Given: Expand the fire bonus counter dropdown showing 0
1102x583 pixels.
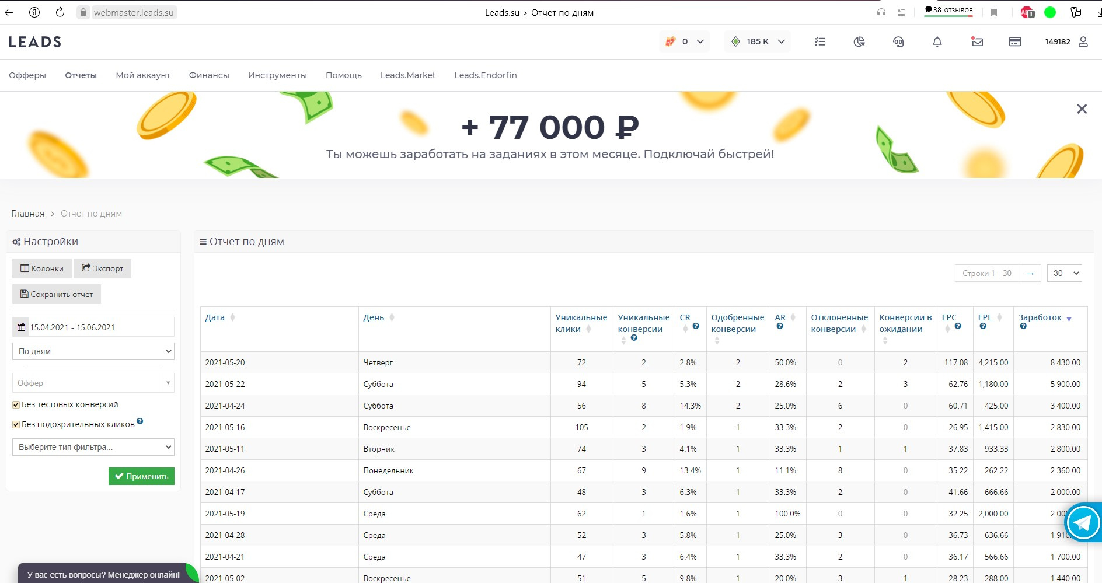Looking at the screenshot, I should coord(685,41).
